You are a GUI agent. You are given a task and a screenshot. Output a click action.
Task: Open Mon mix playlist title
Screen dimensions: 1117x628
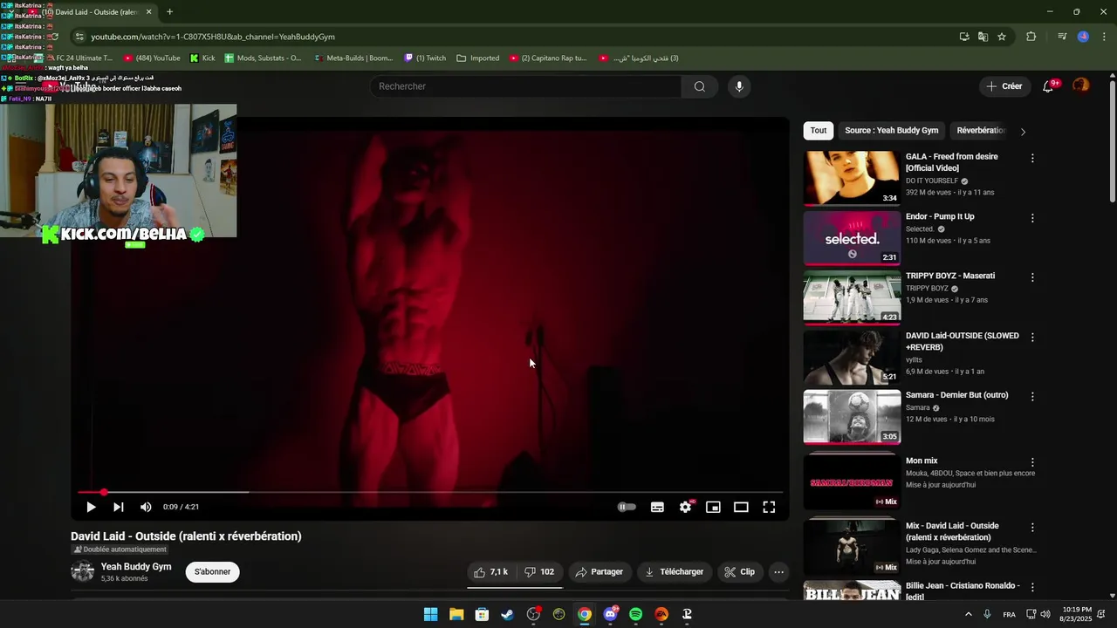pos(922,461)
